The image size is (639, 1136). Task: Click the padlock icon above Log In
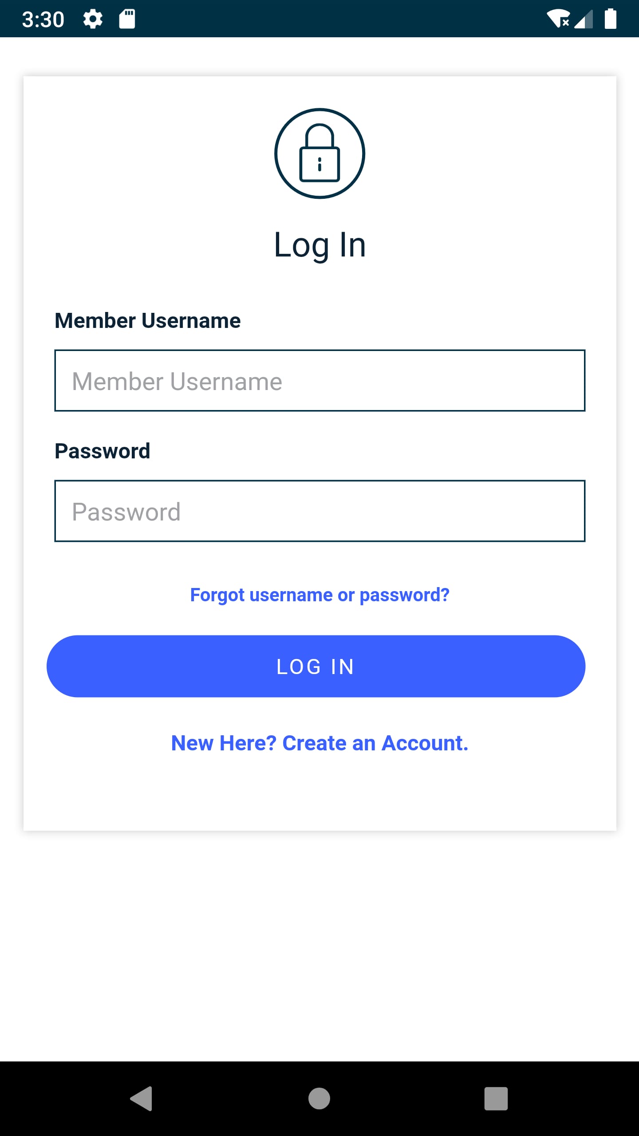point(319,154)
